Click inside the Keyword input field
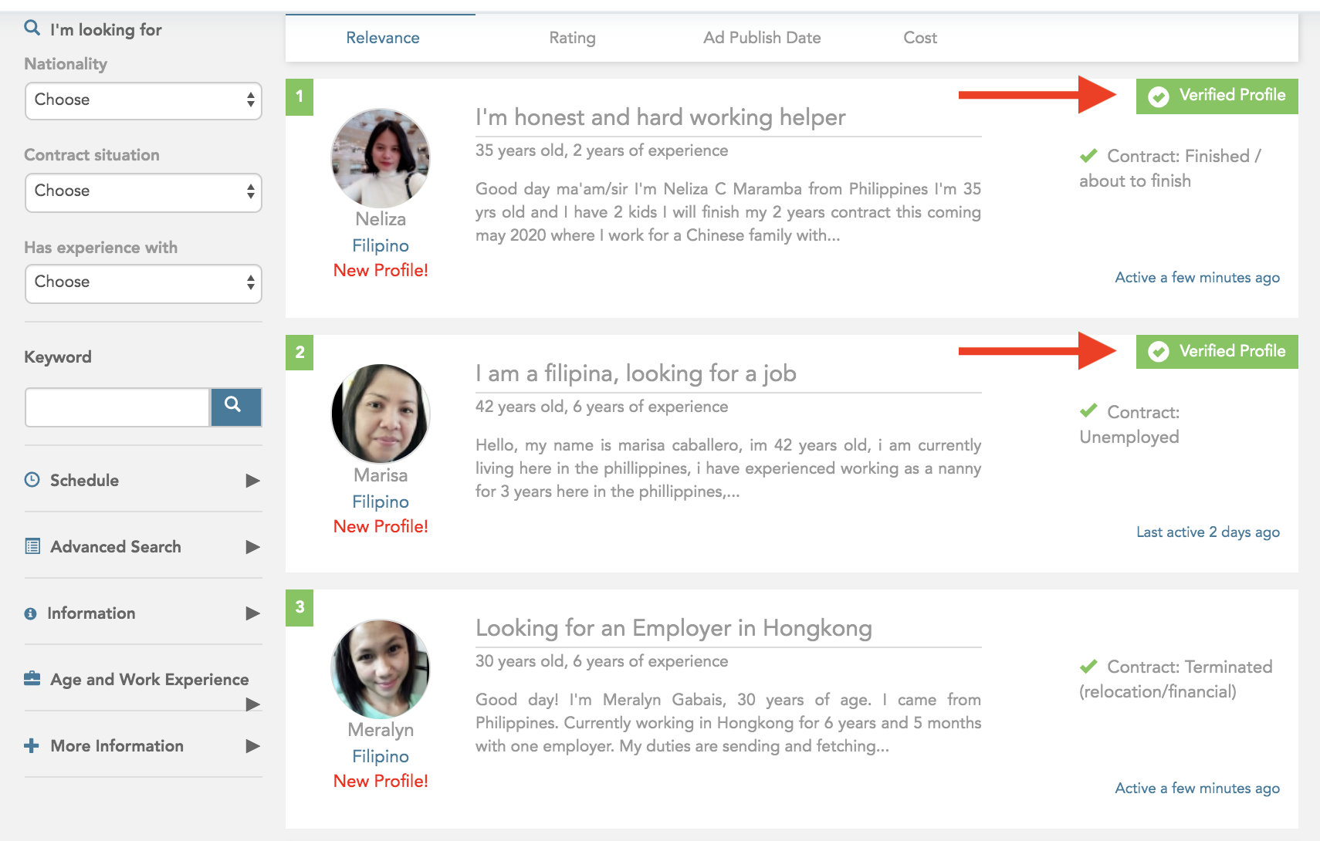This screenshot has height=841, width=1320. pyautogui.click(x=117, y=407)
